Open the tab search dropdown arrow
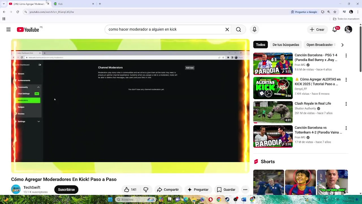This screenshot has height=204, width=362. (x=3, y=4)
